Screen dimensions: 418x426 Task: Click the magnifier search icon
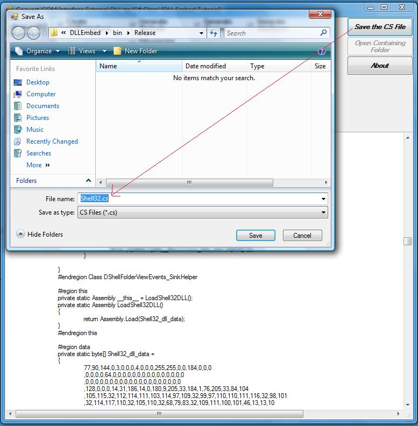323,33
